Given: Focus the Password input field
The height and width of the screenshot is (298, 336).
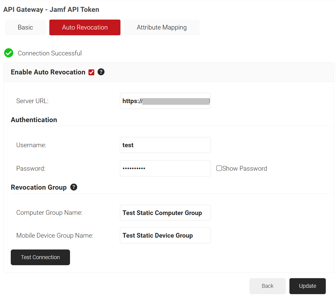Looking at the screenshot, I should pos(165,168).
